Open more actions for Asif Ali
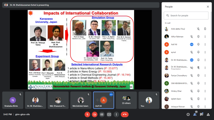This screenshot has height=120, width=214. [205, 44]
